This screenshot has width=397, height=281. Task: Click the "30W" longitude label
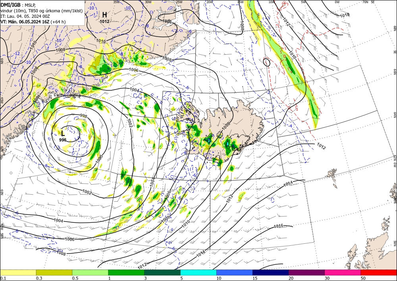(x=148, y=2)
